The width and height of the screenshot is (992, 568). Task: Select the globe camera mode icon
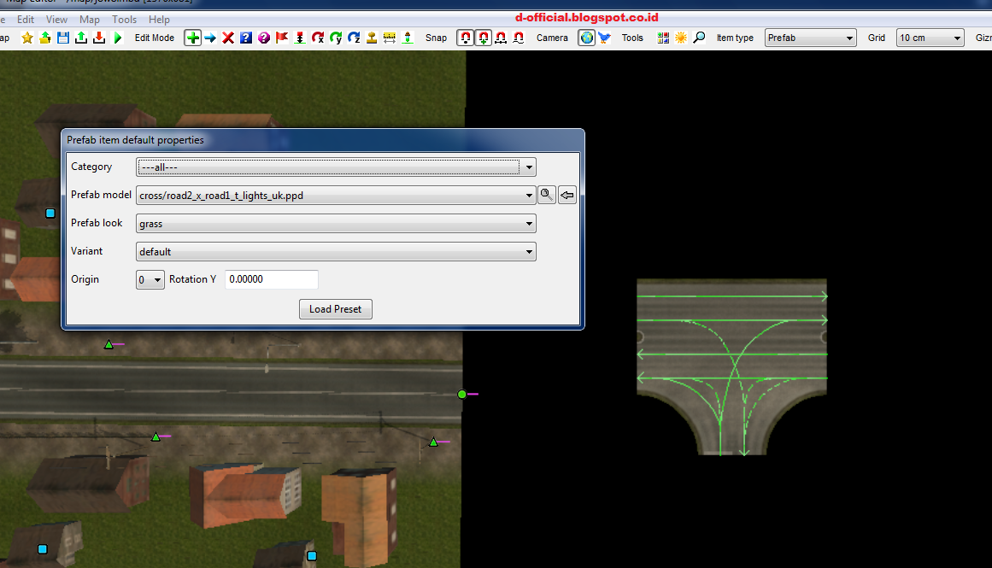586,38
